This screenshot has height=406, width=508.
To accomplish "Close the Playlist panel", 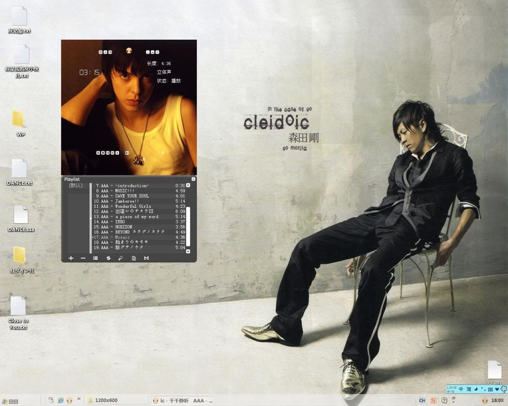I will click(193, 179).
